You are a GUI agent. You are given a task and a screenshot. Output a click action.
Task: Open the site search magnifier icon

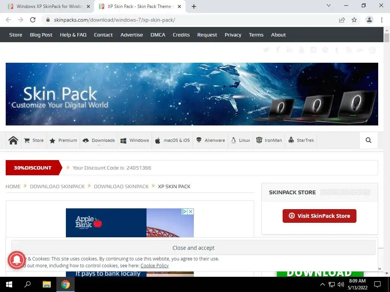368,140
